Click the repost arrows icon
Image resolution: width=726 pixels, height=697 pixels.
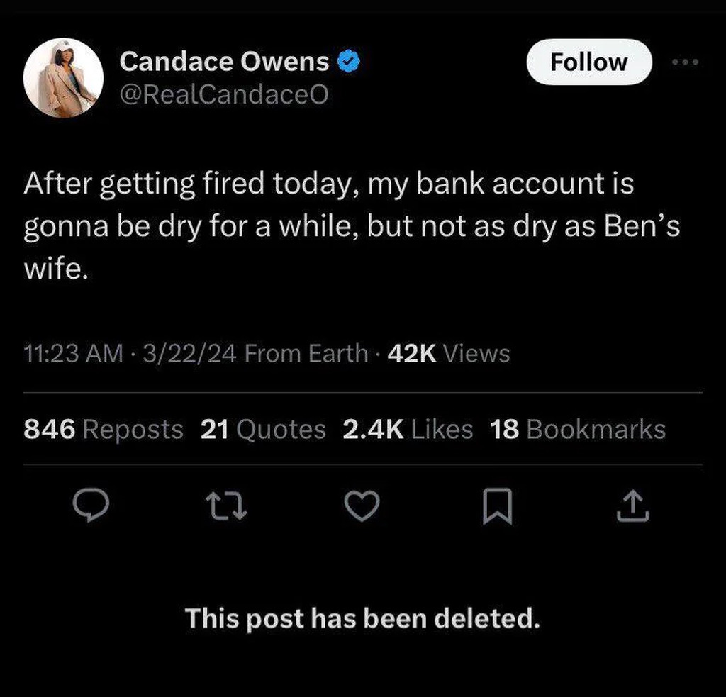[225, 506]
